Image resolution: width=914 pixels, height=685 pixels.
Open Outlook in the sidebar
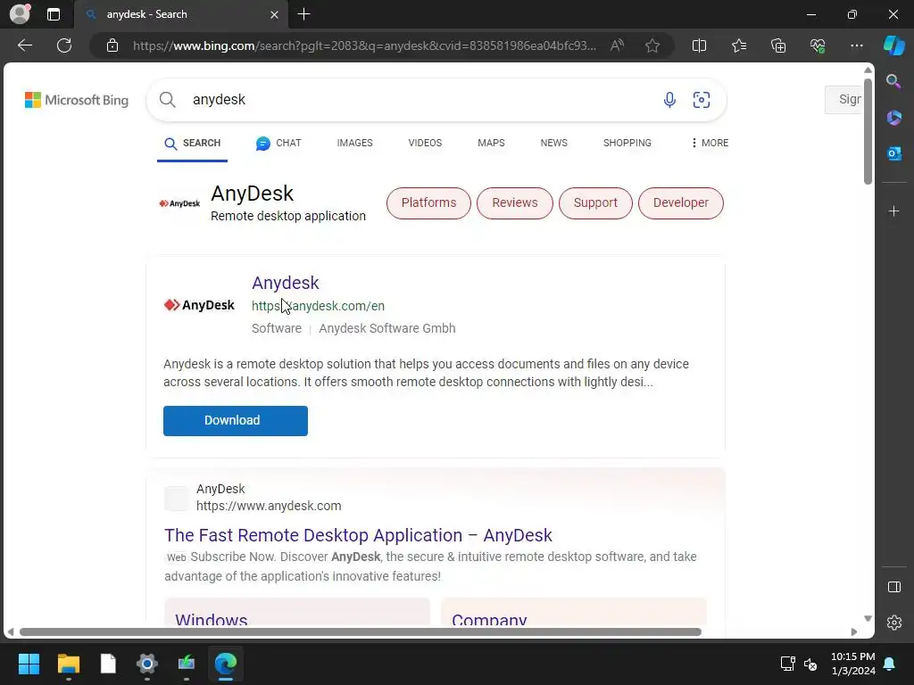pyautogui.click(x=893, y=153)
